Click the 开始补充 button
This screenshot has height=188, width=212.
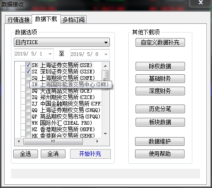pos(90,154)
